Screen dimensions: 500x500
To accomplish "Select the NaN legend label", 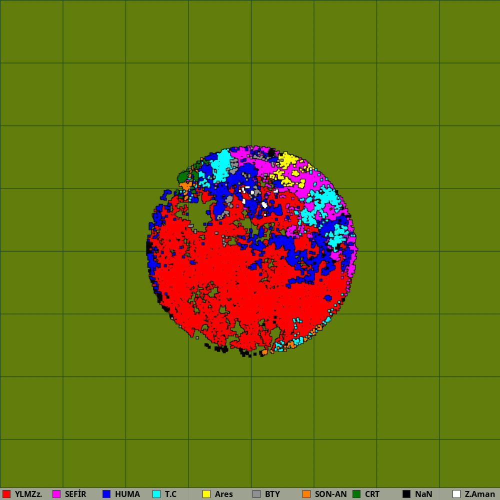I will click(423, 494).
